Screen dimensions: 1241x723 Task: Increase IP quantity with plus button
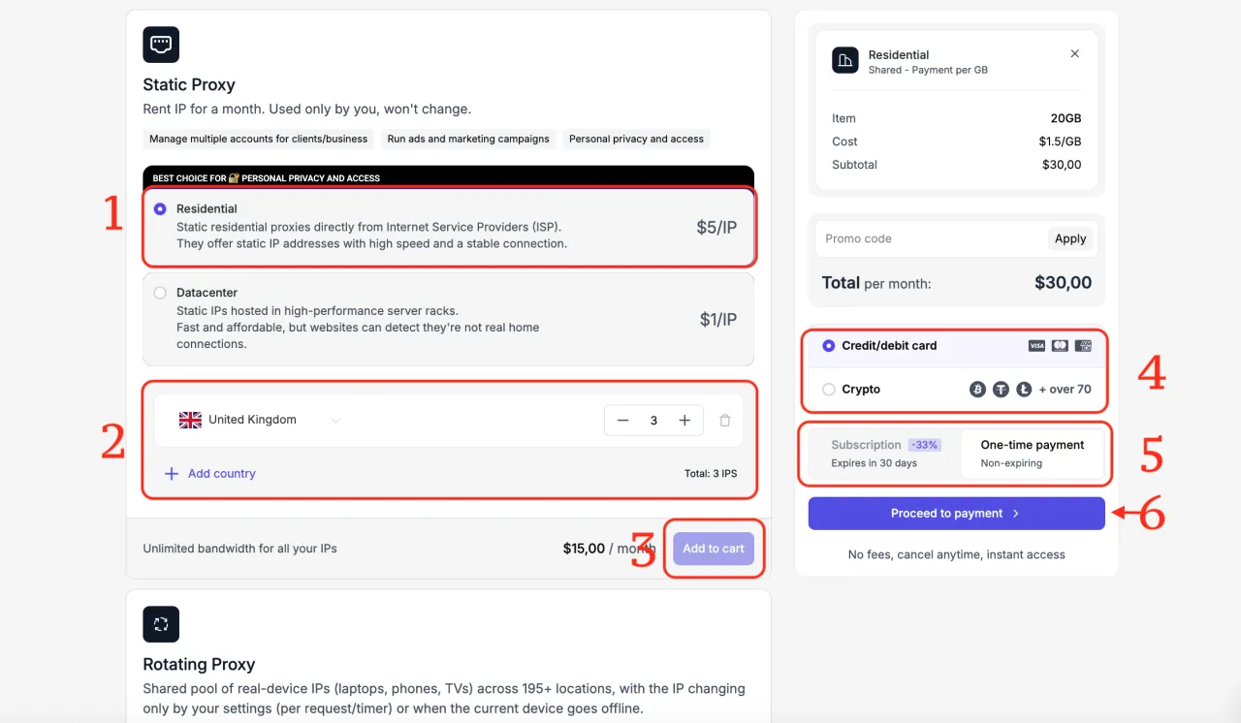[x=684, y=421]
